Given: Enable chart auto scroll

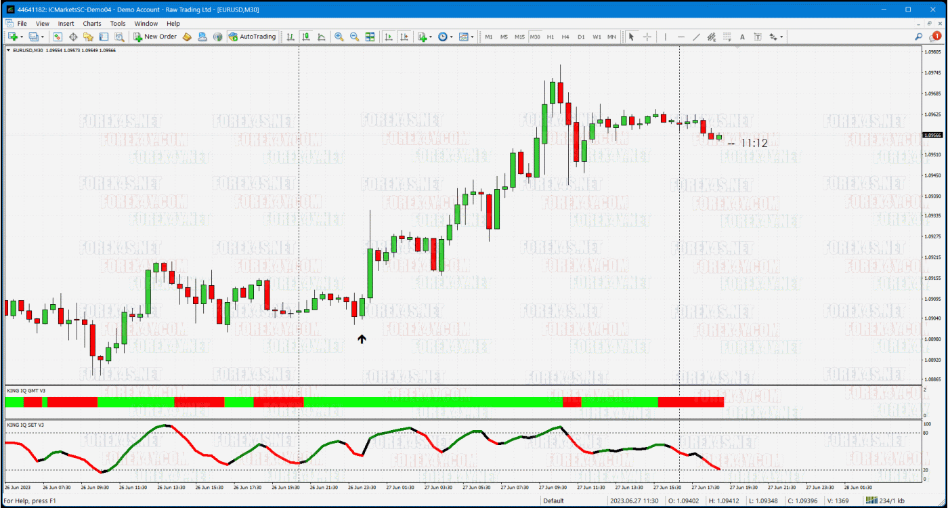Looking at the screenshot, I should pos(388,37).
